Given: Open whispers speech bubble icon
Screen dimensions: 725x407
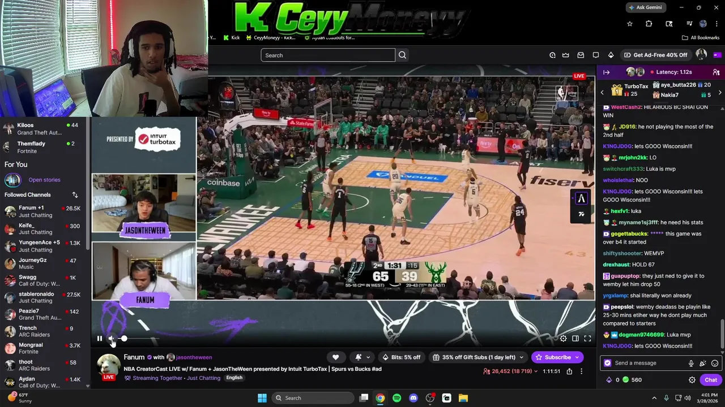Looking at the screenshot, I should point(596,55).
